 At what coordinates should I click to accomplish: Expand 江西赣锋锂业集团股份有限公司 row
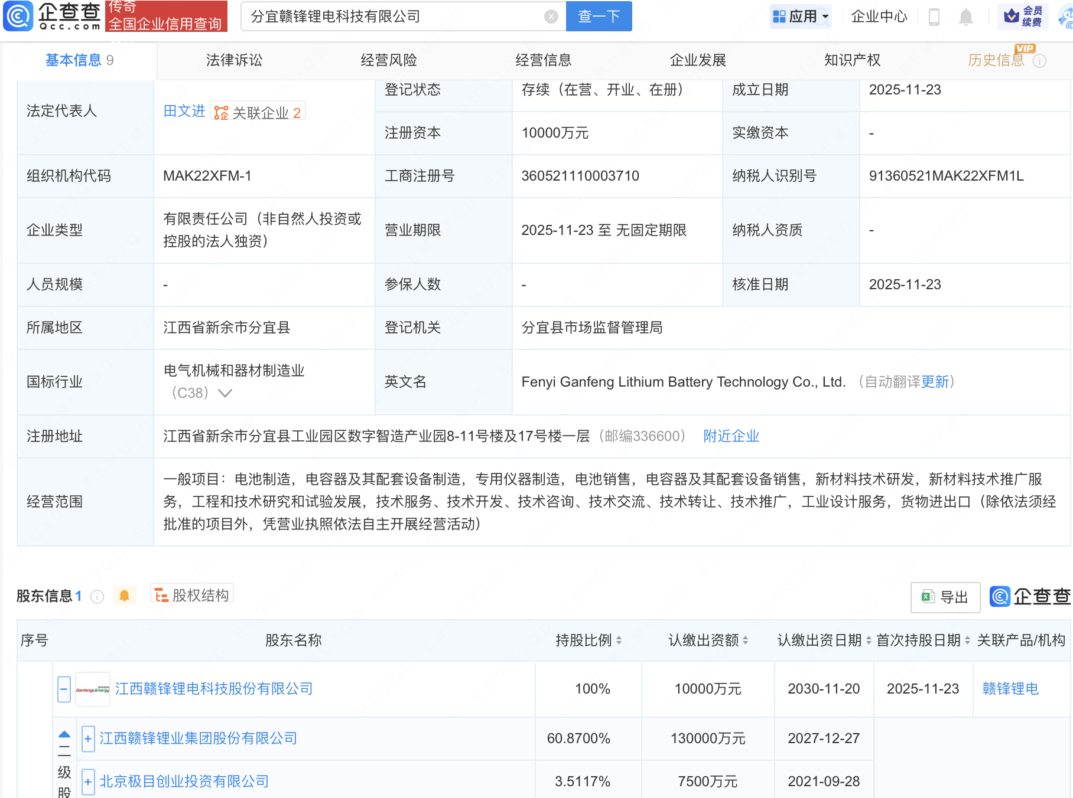point(88,738)
